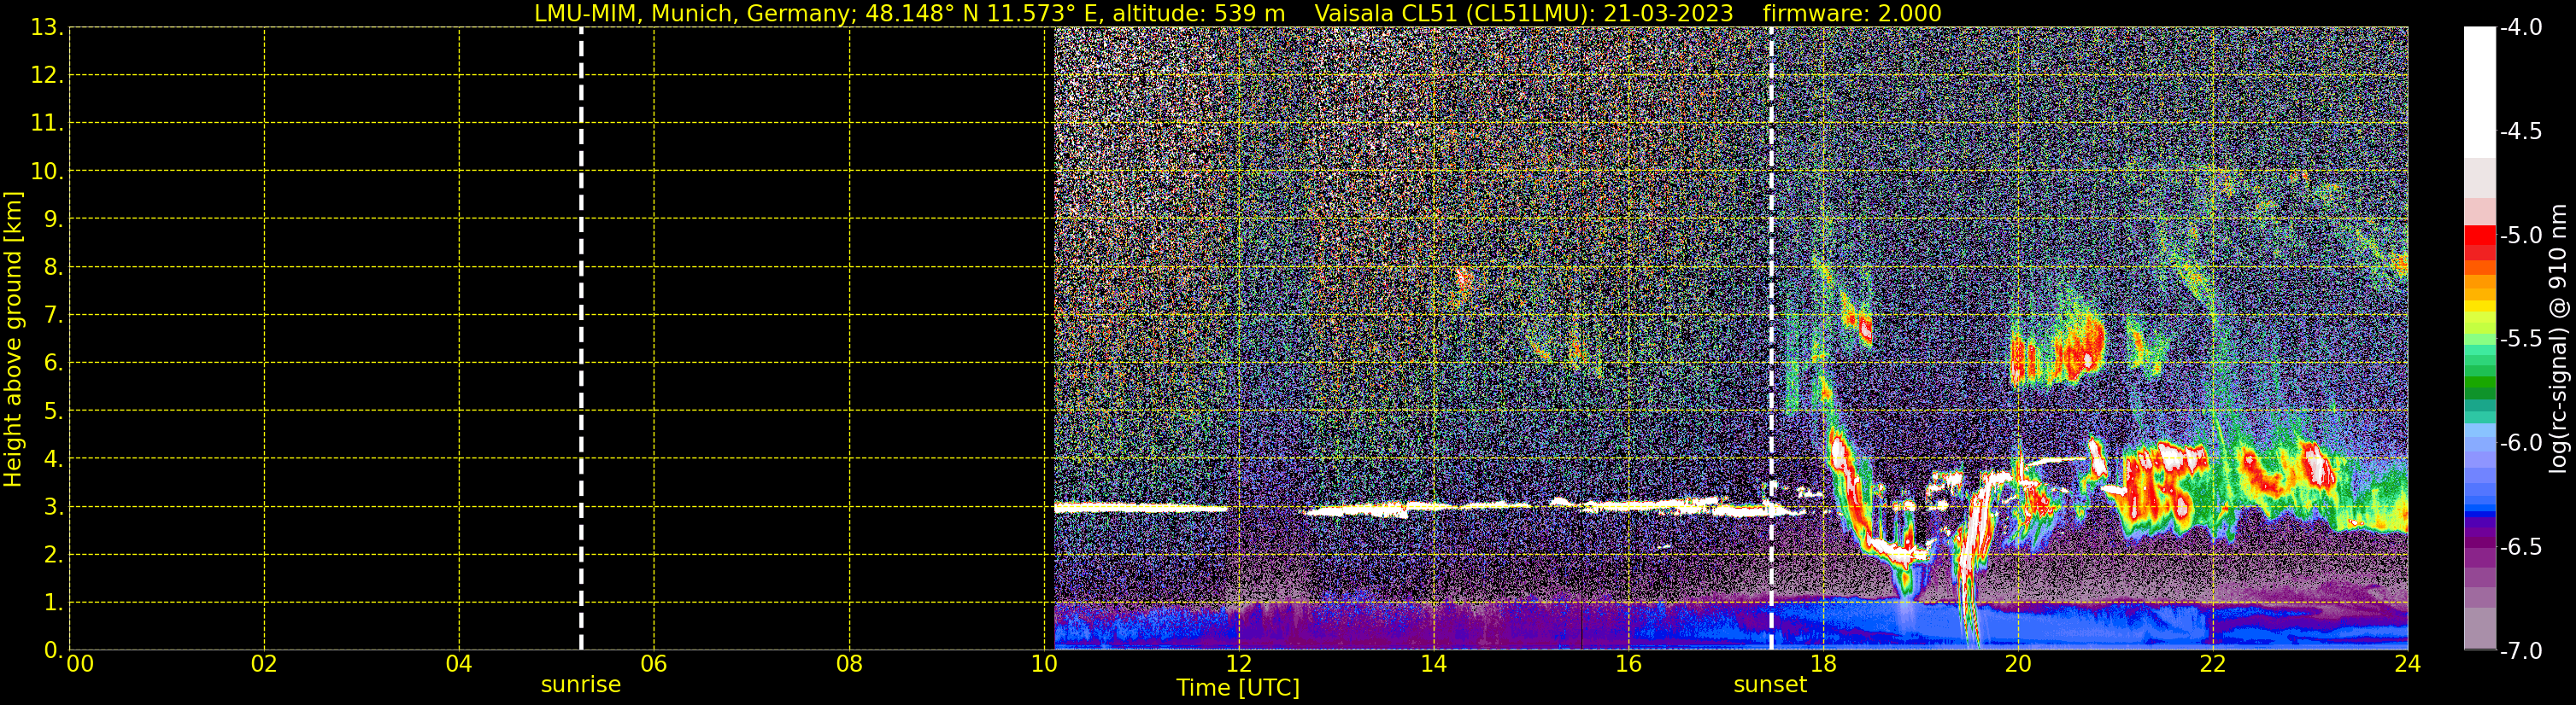Click the white dashed sunset marker line
The image size is (2576, 705).
1771,339
